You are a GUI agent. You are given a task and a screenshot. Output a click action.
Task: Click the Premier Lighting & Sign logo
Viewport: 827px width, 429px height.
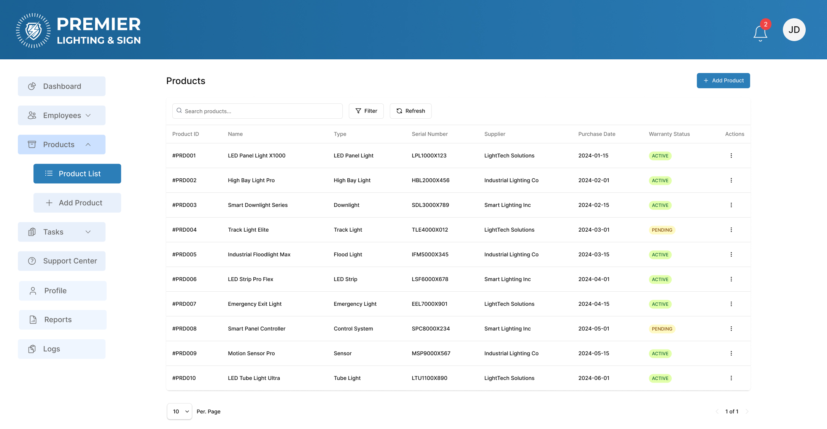pos(78,30)
